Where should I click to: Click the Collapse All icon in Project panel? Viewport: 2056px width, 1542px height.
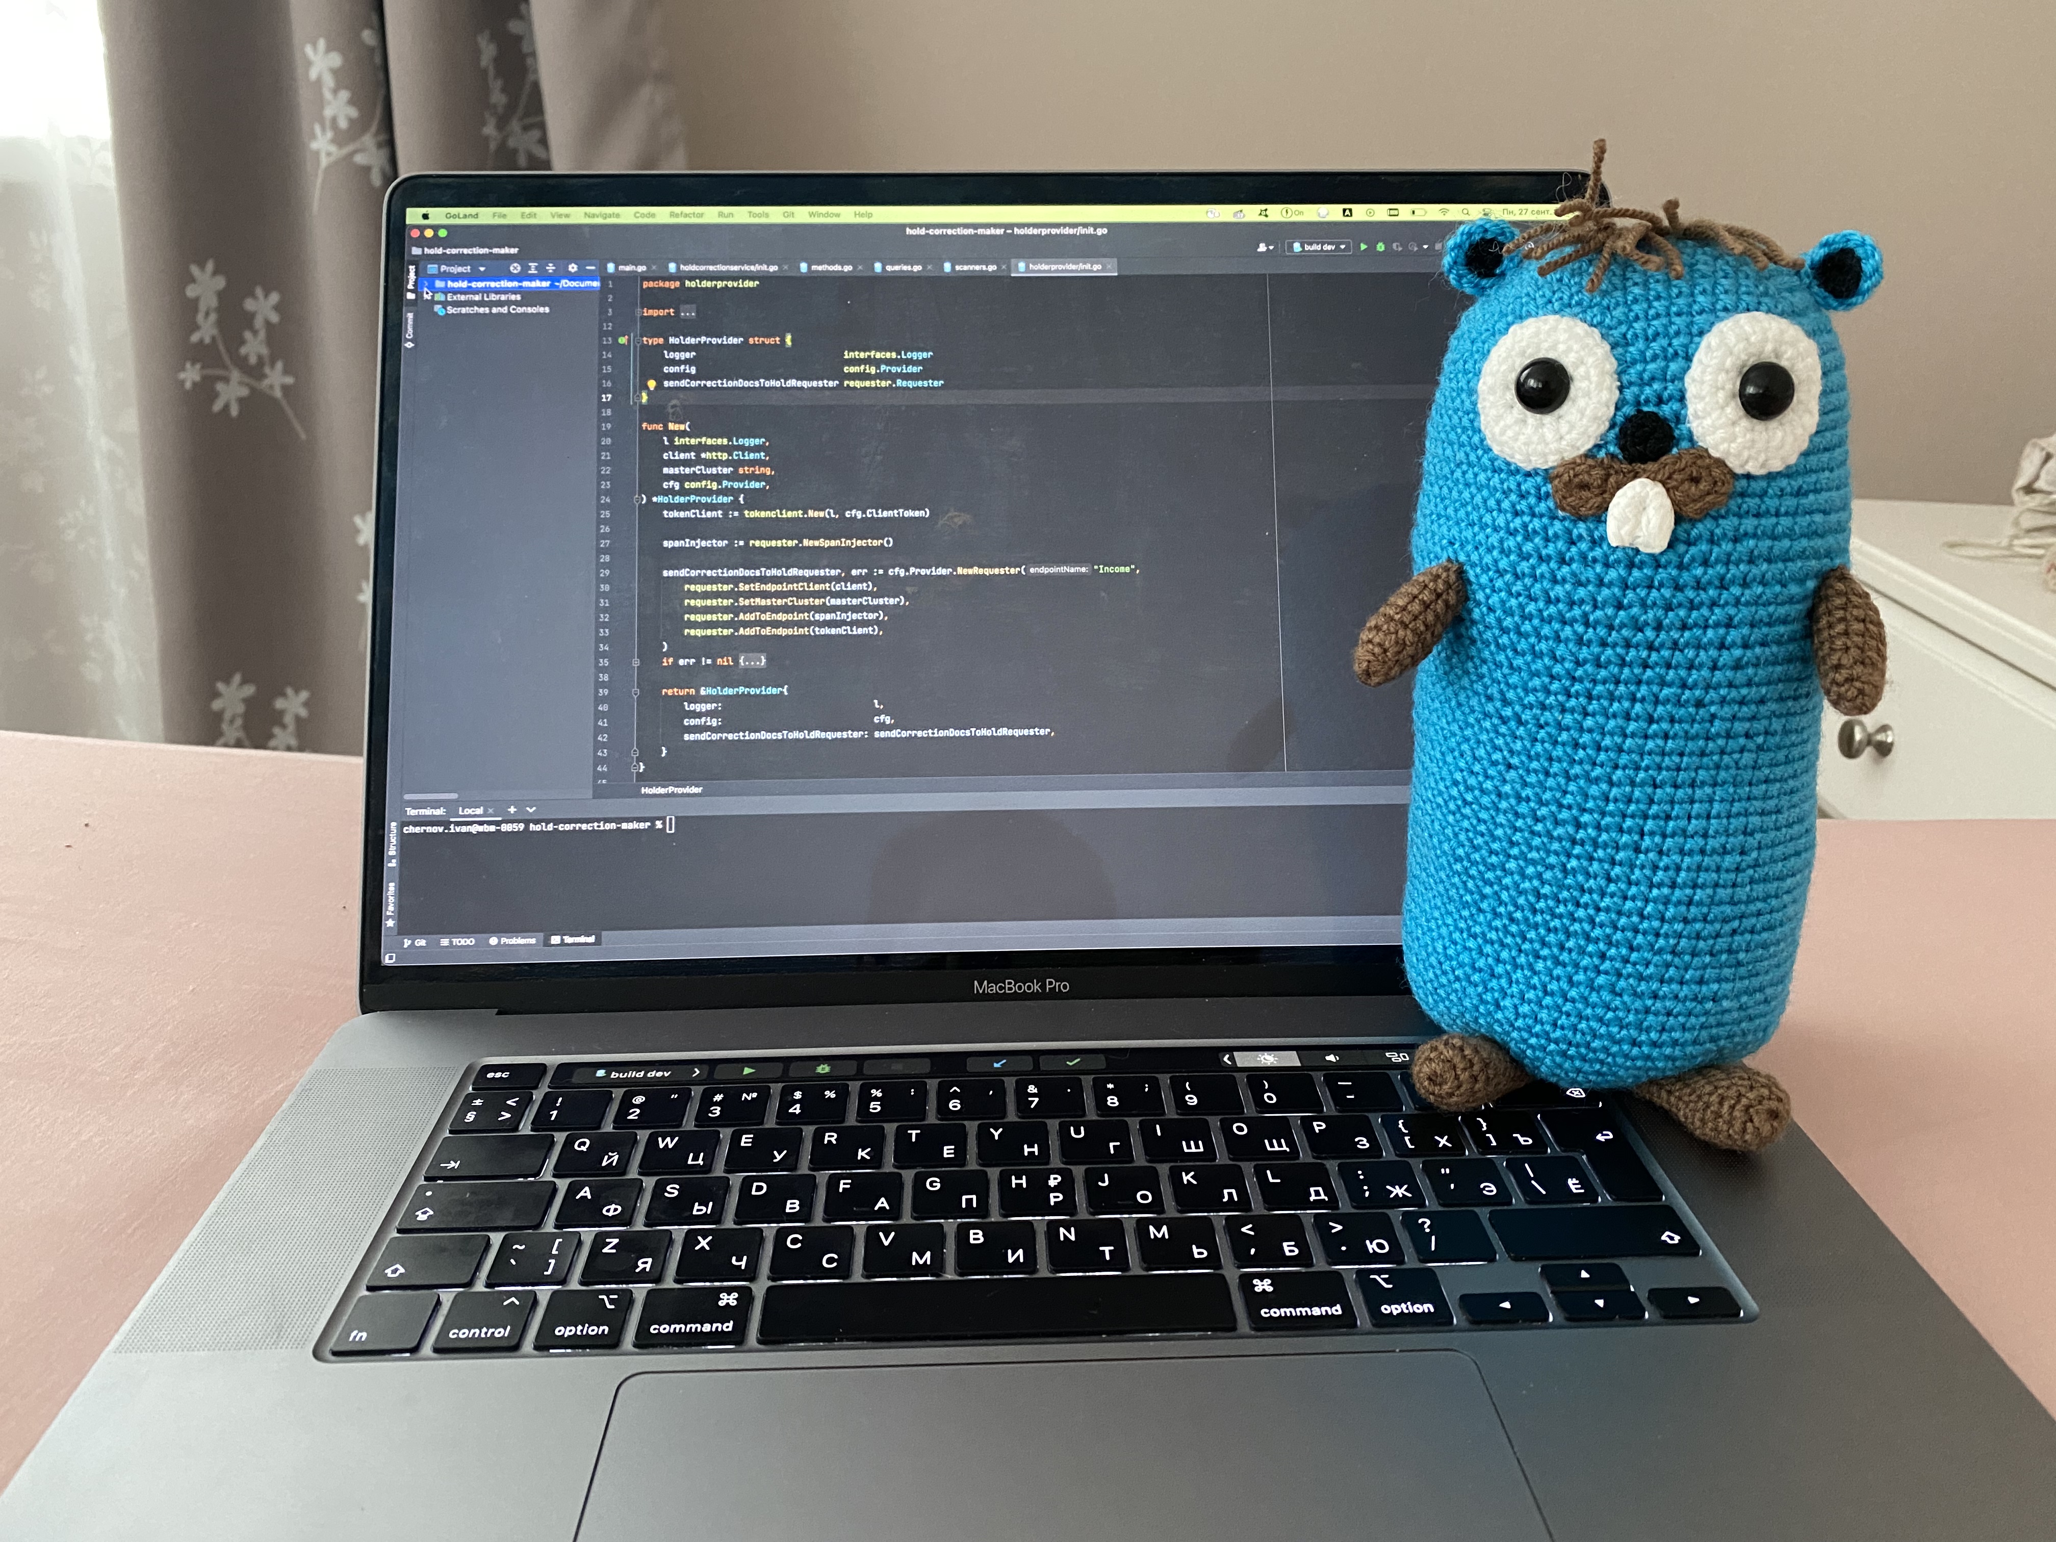pos(550,268)
